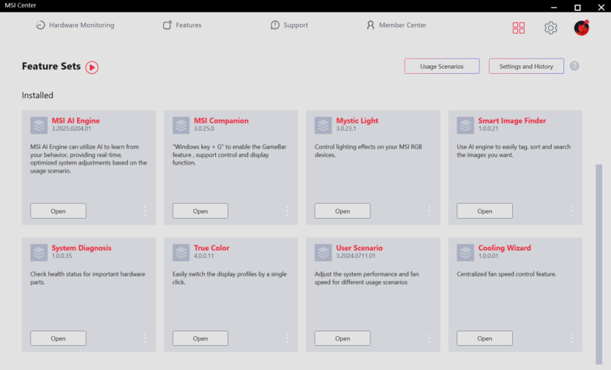Click the MSI Companion title
Image resolution: width=611 pixels, height=370 pixels.
point(221,121)
